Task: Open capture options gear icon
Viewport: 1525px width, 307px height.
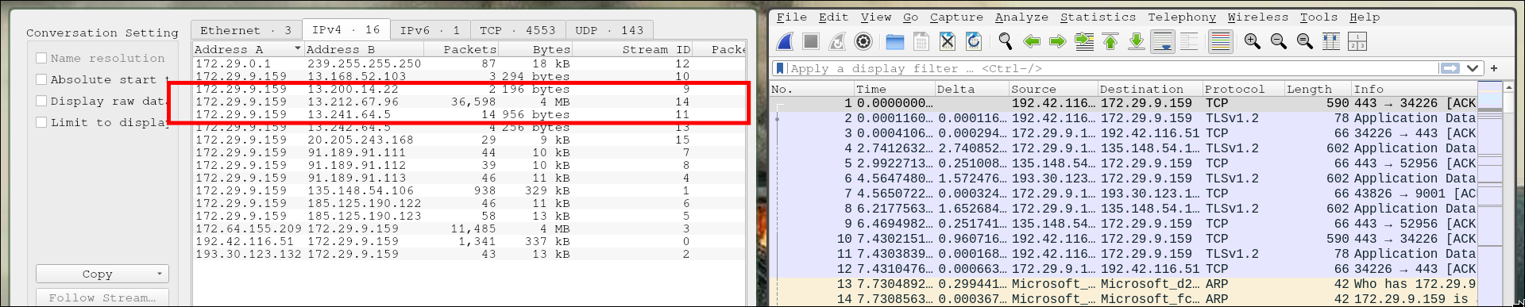Action: point(863,41)
